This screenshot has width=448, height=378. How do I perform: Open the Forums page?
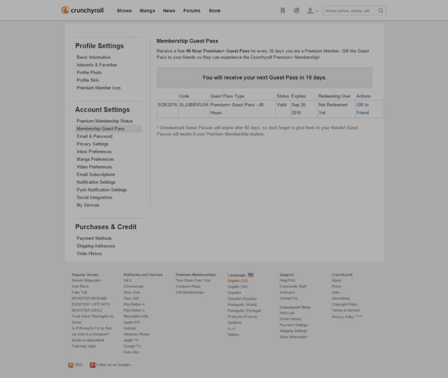(192, 10)
